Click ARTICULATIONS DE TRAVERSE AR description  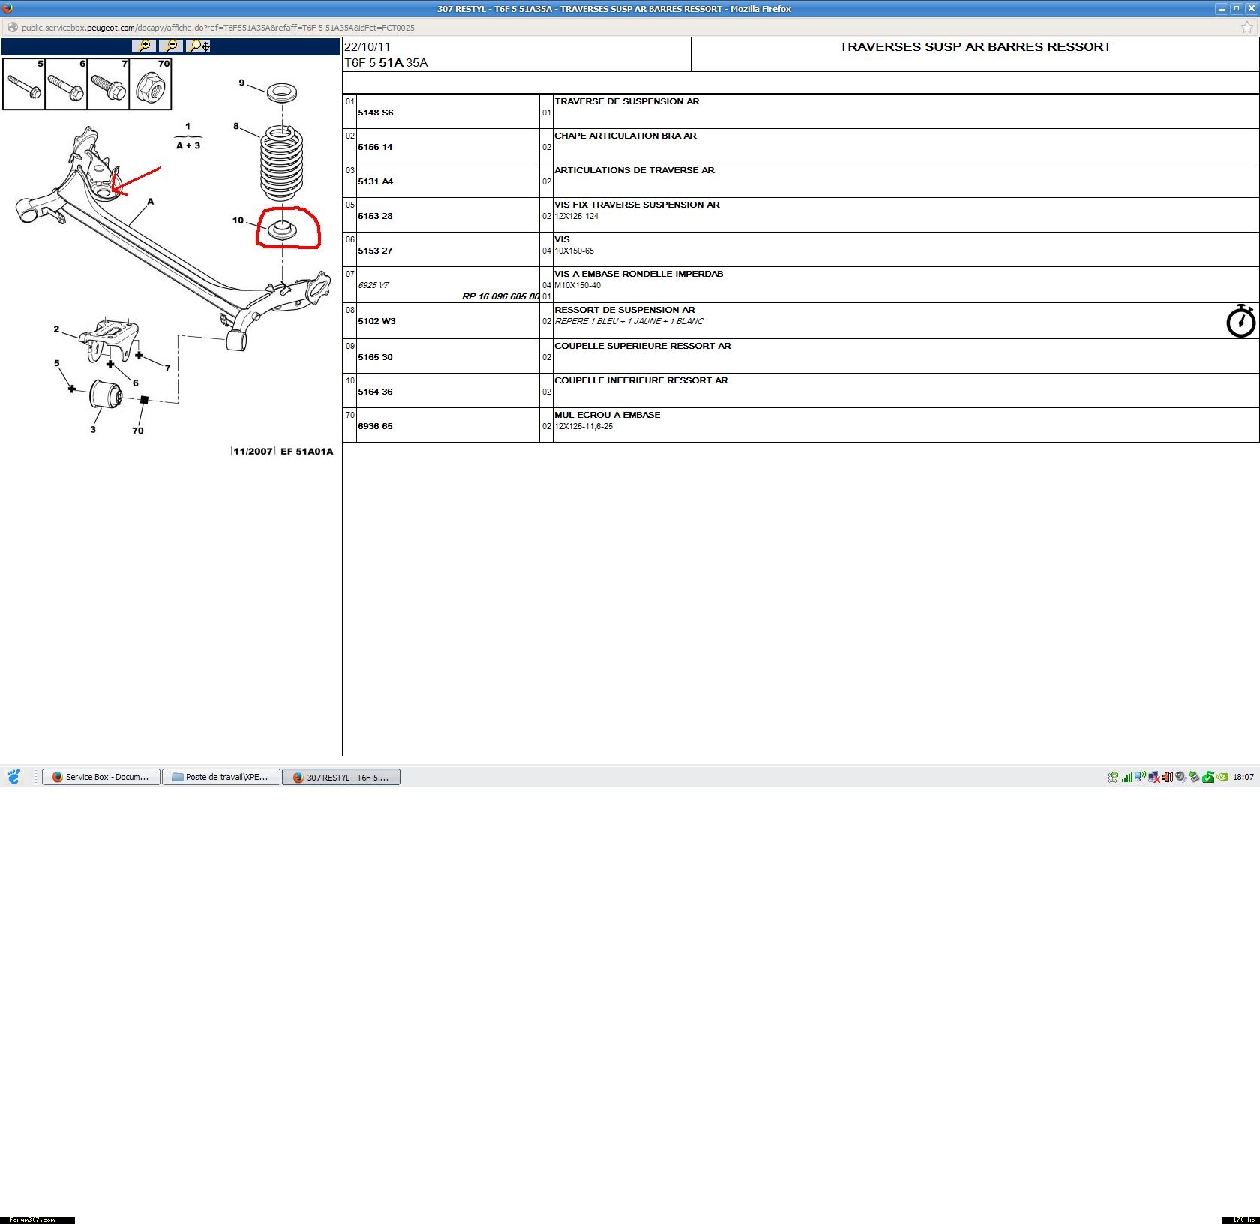pos(634,170)
